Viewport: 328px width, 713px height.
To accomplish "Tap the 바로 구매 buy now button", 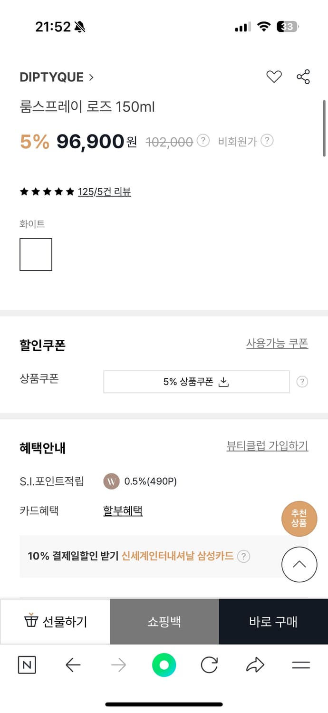I will pyautogui.click(x=273, y=622).
